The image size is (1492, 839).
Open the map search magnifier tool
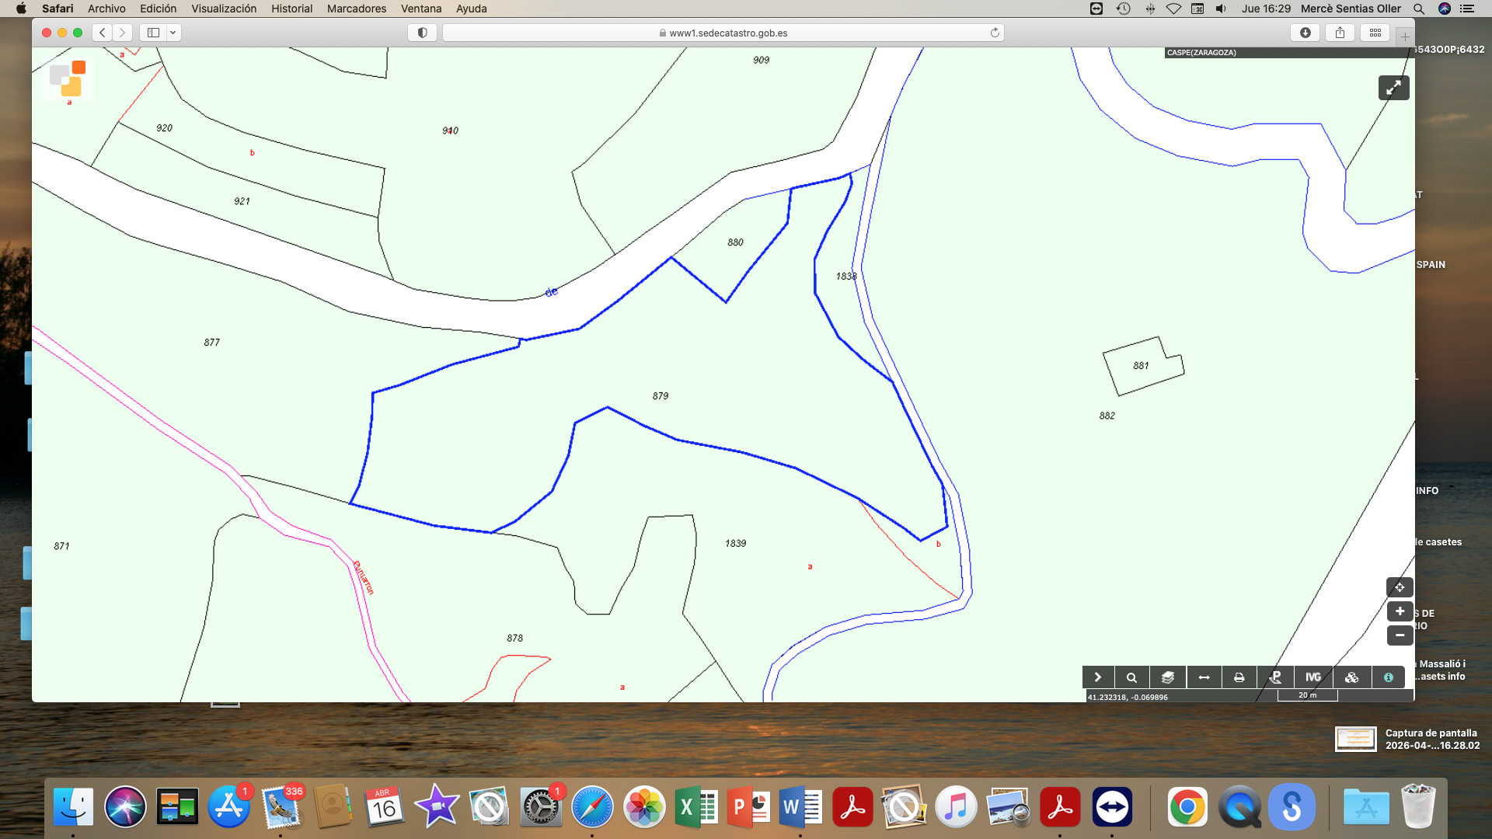pyautogui.click(x=1131, y=677)
